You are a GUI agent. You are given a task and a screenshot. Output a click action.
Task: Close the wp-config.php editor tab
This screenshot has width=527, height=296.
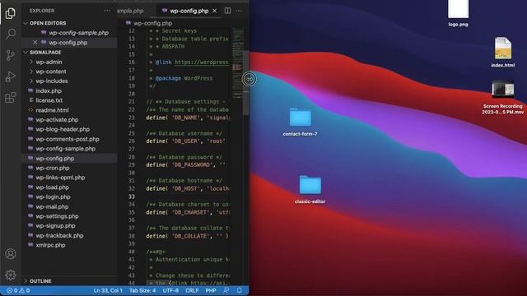pos(214,11)
